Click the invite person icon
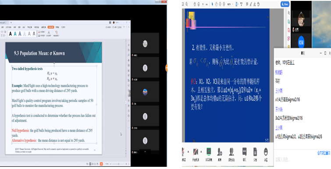The width and height of the screenshot is (331, 169). [220, 152]
